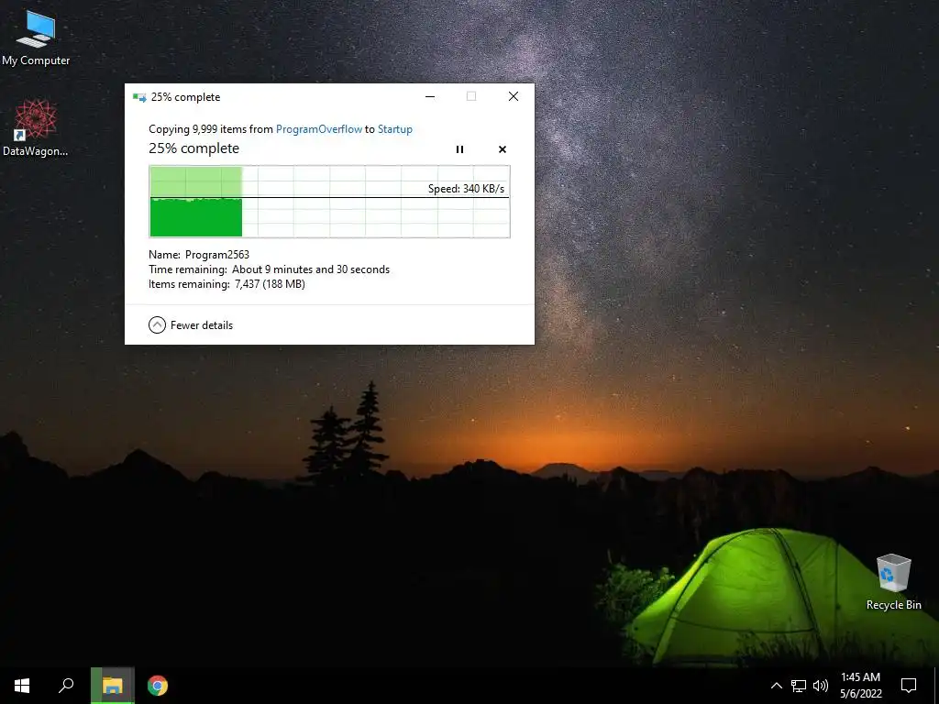939x704 pixels.
Task: Click the Show desktop sliver on taskbar
Action: (936, 686)
